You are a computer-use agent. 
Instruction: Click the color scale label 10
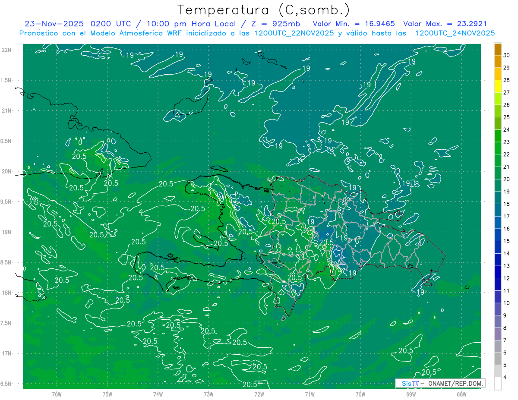[x=507, y=303]
